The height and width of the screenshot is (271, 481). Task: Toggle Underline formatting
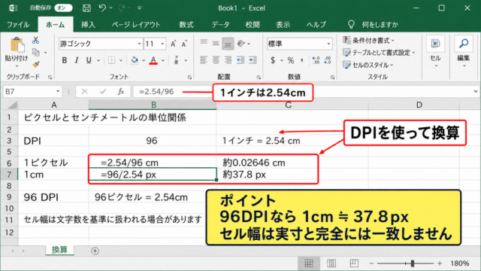pos(89,60)
